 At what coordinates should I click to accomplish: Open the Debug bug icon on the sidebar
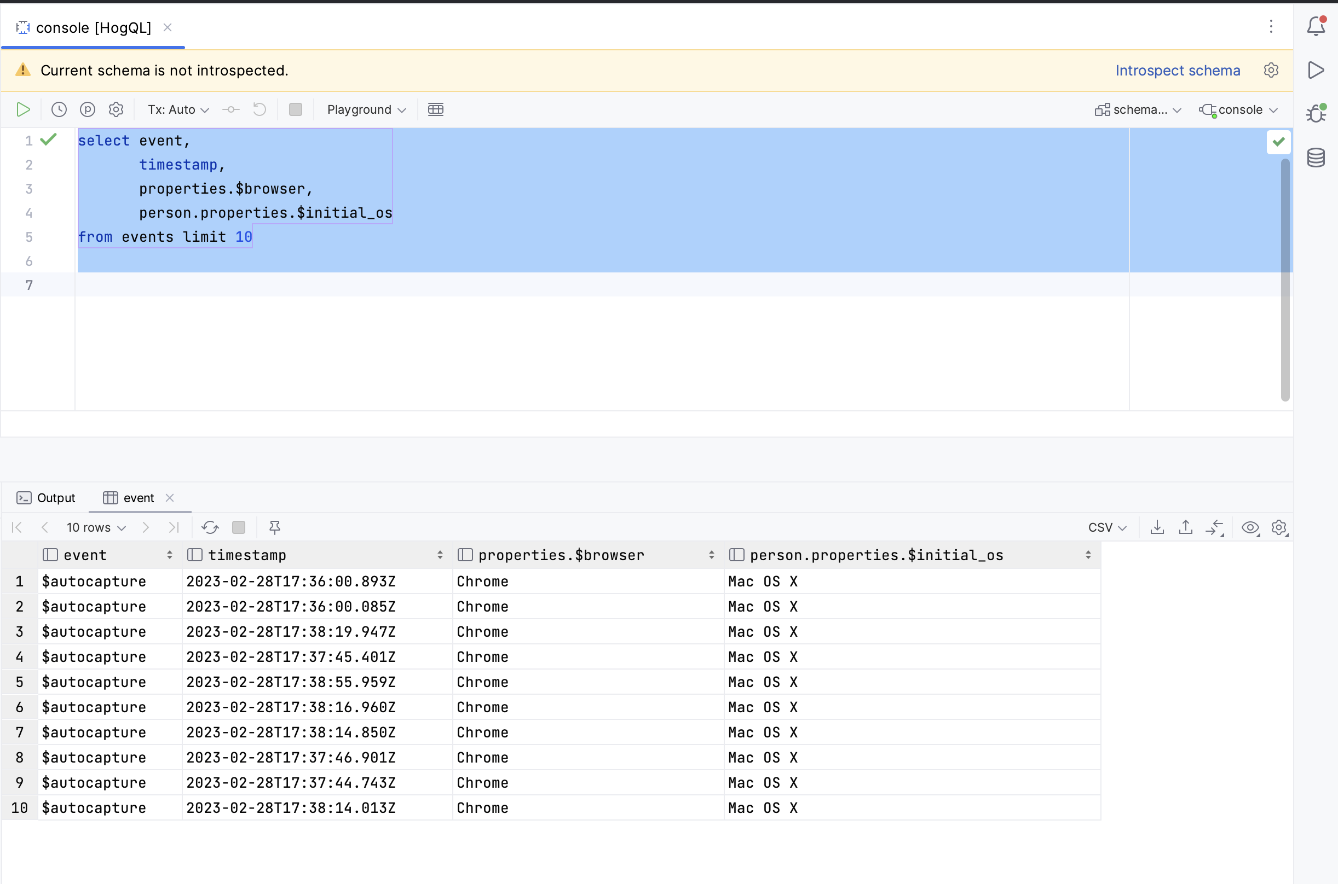pyautogui.click(x=1316, y=113)
